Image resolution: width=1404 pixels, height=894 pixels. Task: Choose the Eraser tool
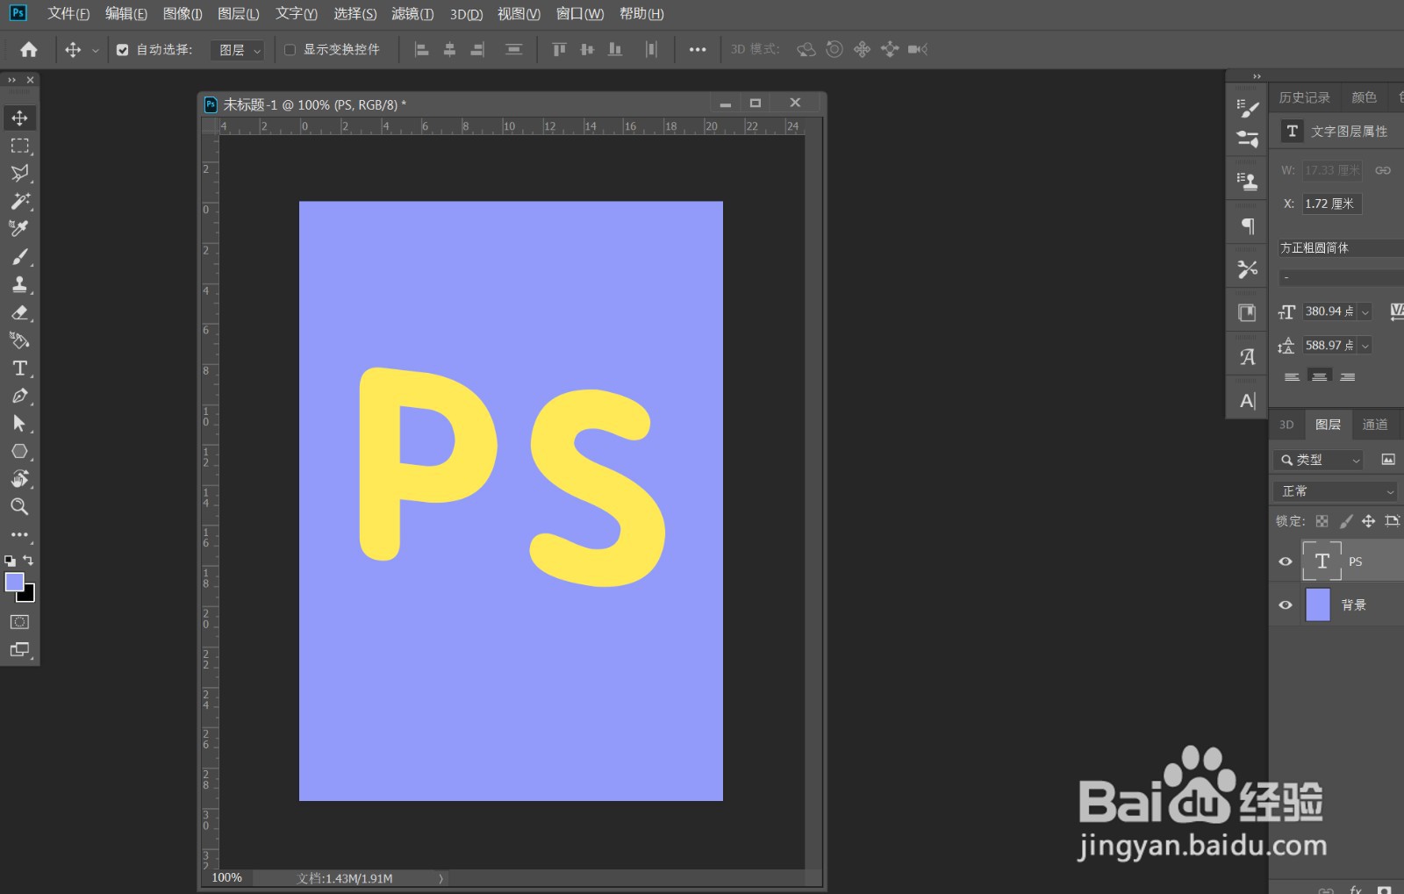pos(19,312)
